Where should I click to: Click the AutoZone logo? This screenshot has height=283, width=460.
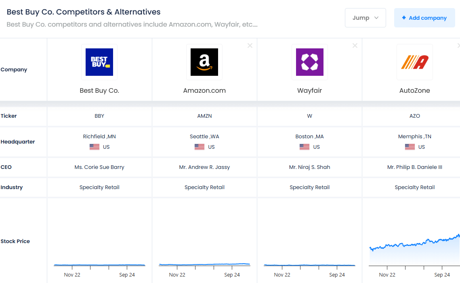pyautogui.click(x=414, y=62)
